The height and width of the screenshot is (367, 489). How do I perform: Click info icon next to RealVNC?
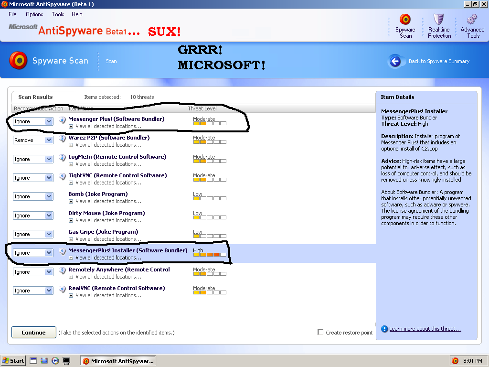(x=62, y=289)
